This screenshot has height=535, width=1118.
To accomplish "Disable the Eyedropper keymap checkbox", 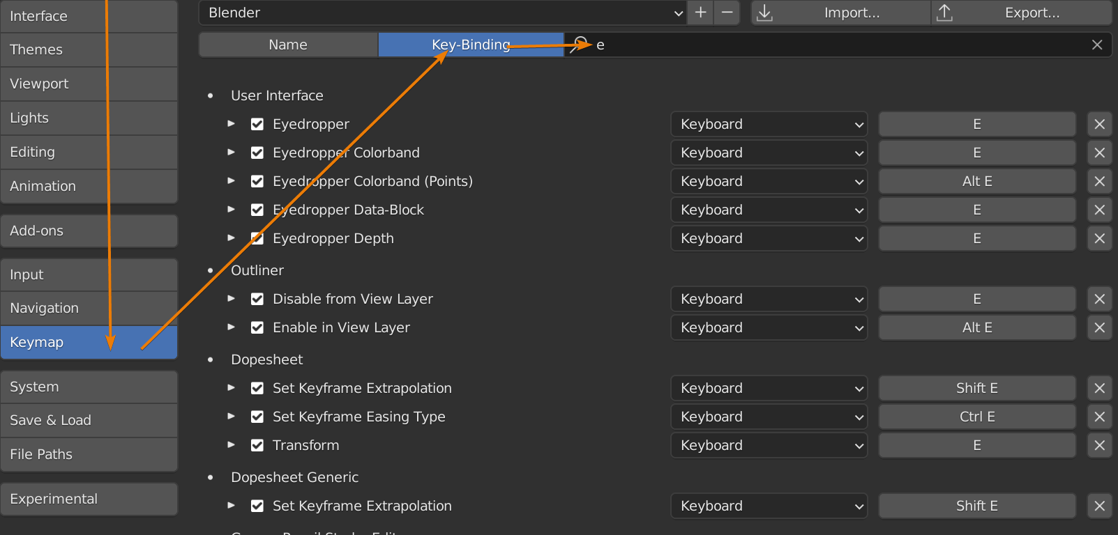I will [x=257, y=124].
